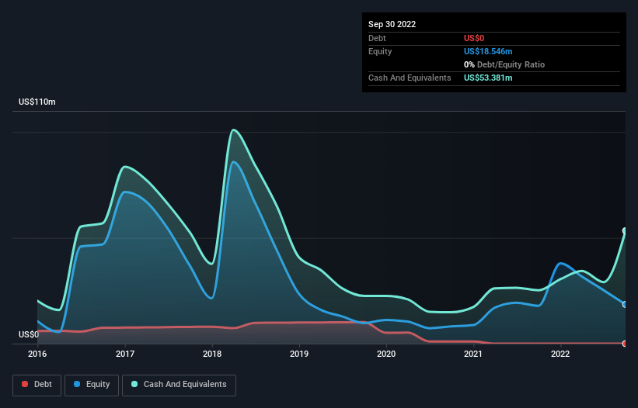Click the 2016 x-axis label
The image size is (638, 408).
[x=37, y=354]
